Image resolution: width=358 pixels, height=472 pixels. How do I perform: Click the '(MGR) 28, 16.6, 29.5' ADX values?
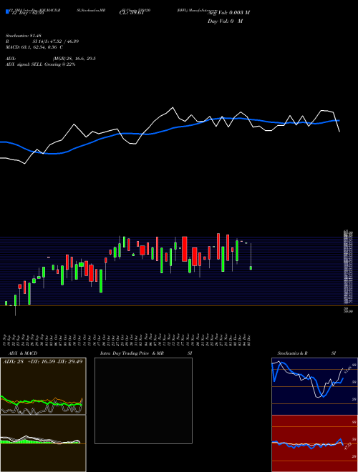click(x=74, y=59)
